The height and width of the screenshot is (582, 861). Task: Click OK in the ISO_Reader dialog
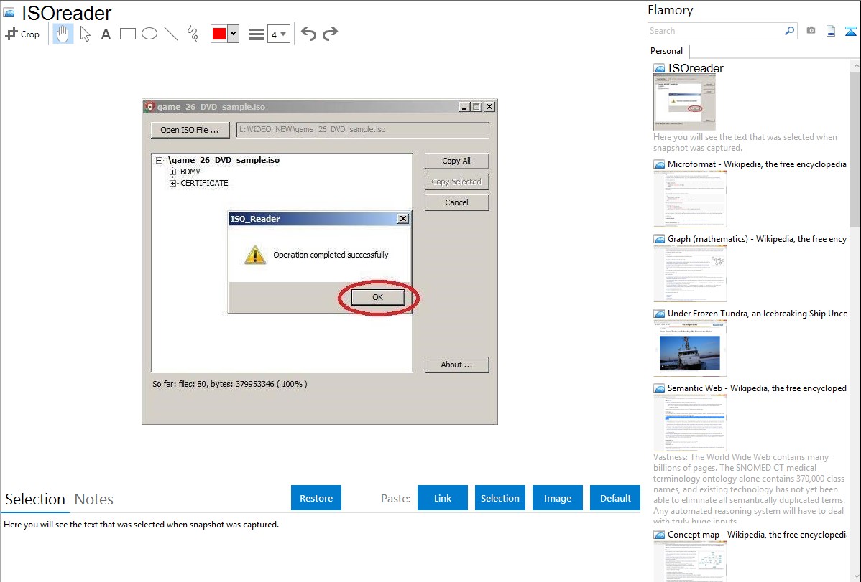pyautogui.click(x=378, y=297)
